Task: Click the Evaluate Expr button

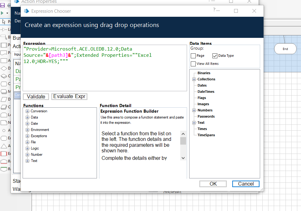Action: tap(69, 97)
